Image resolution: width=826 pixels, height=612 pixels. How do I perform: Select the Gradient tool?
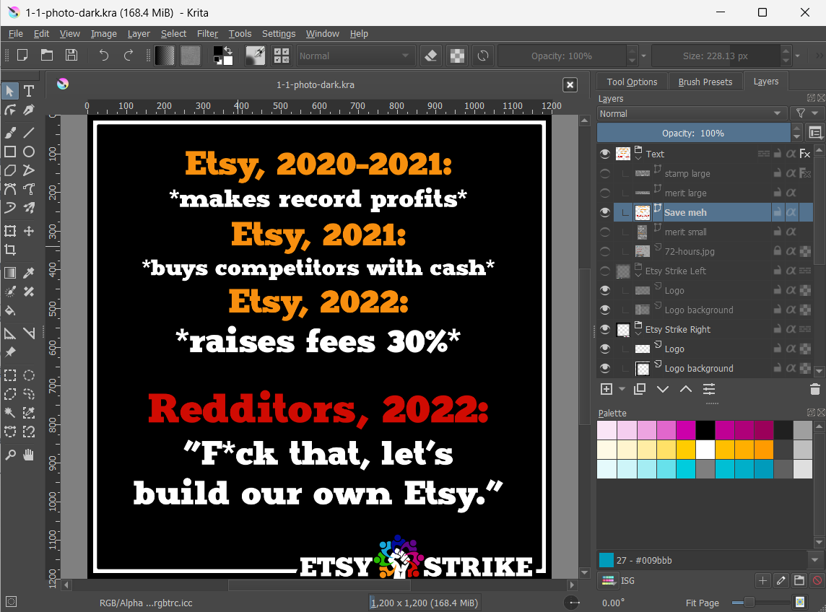10,272
